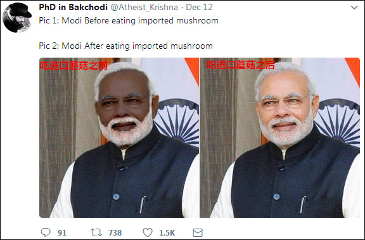Open the photo captioned 吃进口蘑菇之前
This screenshot has width=365, height=240.
(x=119, y=137)
